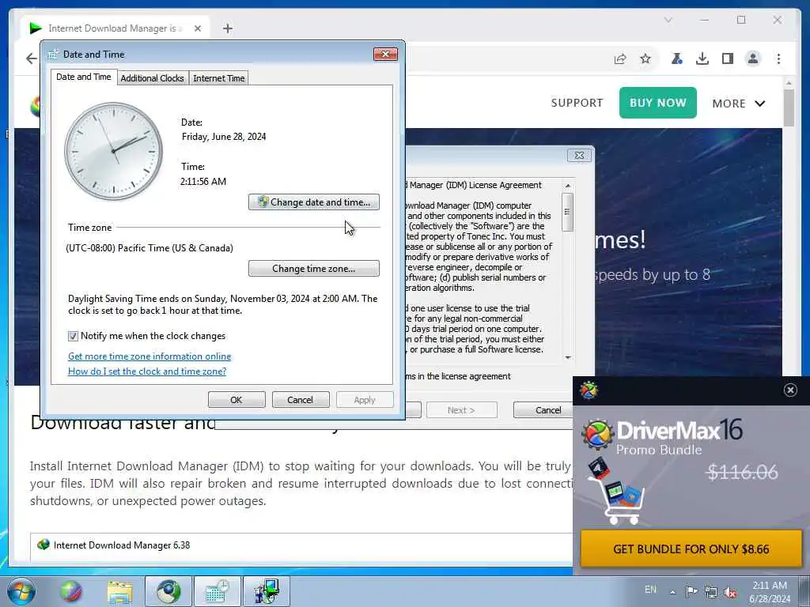Click the muted volume tray icon
Image resolution: width=810 pixels, height=607 pixels.
(730, 592)
